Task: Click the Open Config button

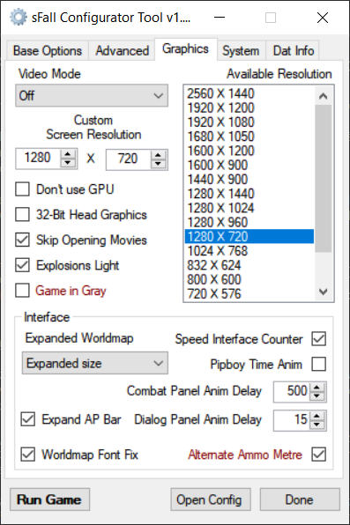Action: (x=211, y=499)
